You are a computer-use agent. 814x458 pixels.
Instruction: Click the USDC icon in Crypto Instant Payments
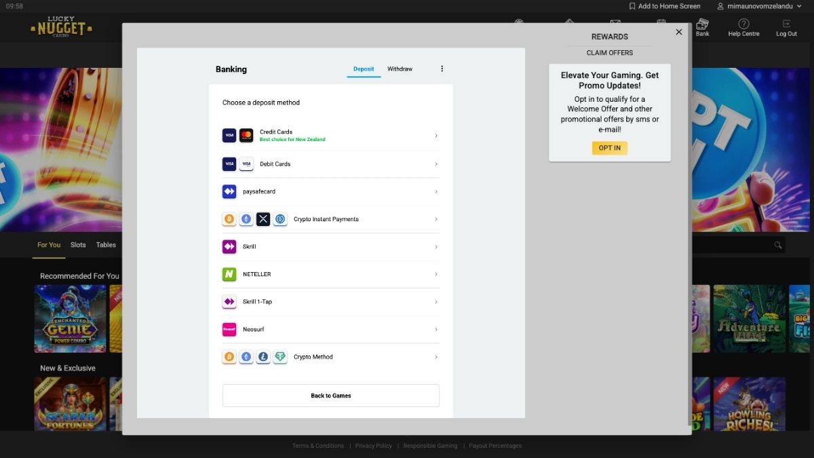(280, 219)
